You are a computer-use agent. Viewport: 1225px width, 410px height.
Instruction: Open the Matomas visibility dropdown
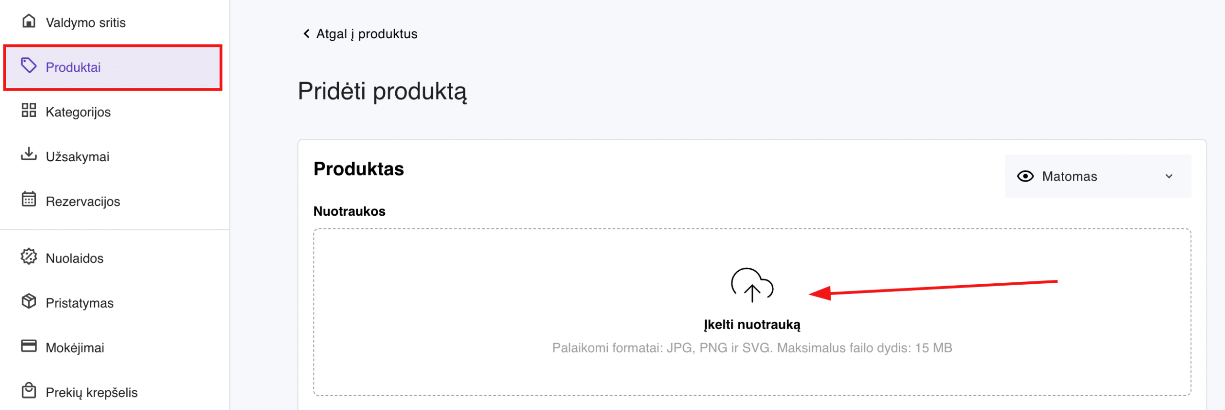[1097, 176]
